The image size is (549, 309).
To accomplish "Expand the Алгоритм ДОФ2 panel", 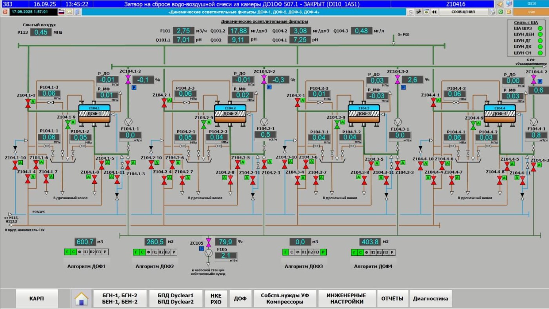I will point(155,266).
